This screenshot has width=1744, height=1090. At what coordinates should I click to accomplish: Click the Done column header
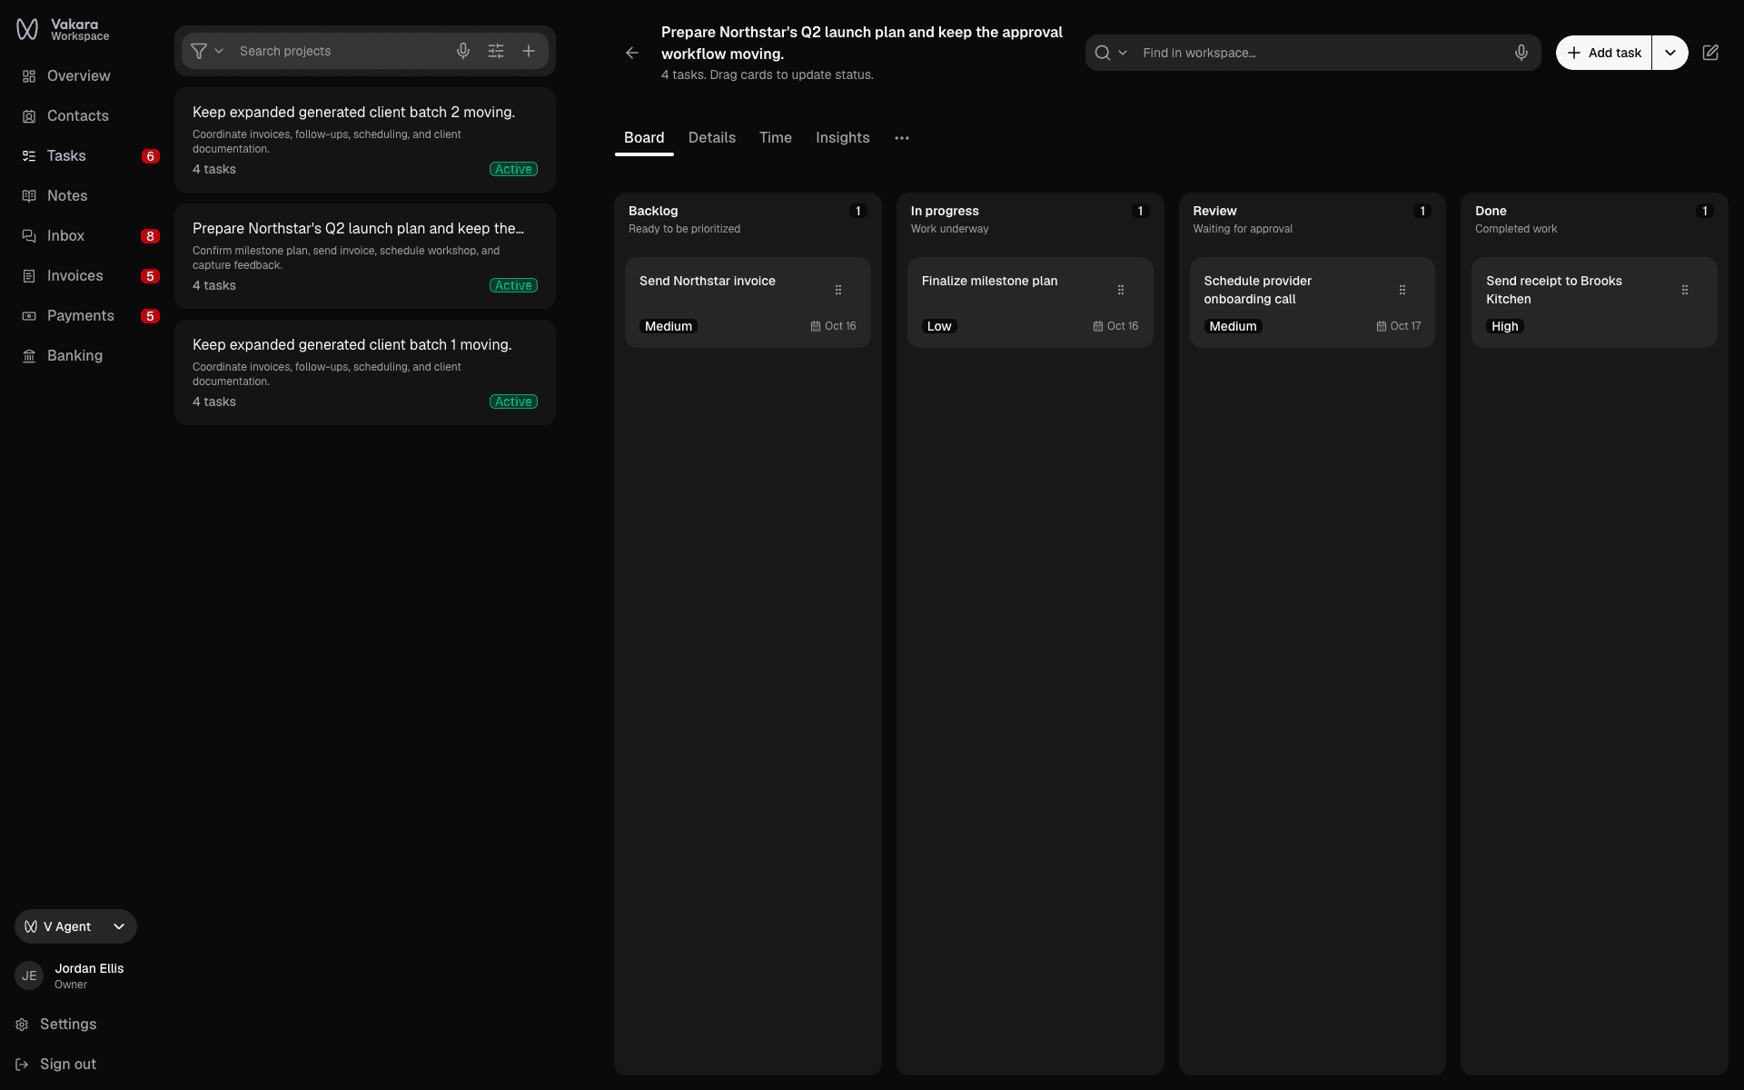1594,219
